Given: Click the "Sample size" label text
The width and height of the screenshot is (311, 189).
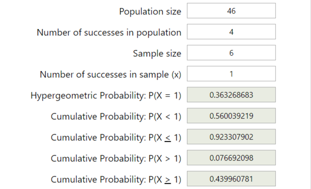Looking at the screenshot, I should [157, 53].
